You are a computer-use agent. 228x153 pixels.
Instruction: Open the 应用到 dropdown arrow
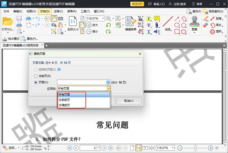pos(109,88)
